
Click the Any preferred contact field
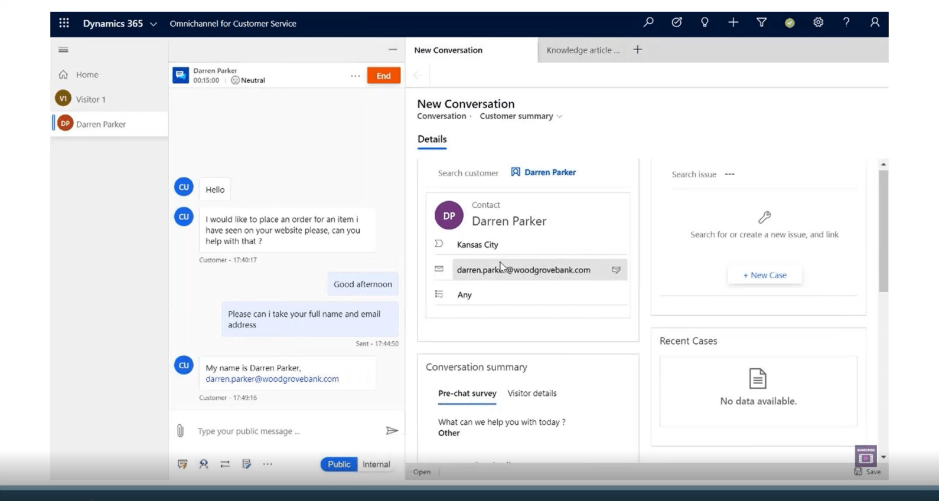click(x=540, y=294)
